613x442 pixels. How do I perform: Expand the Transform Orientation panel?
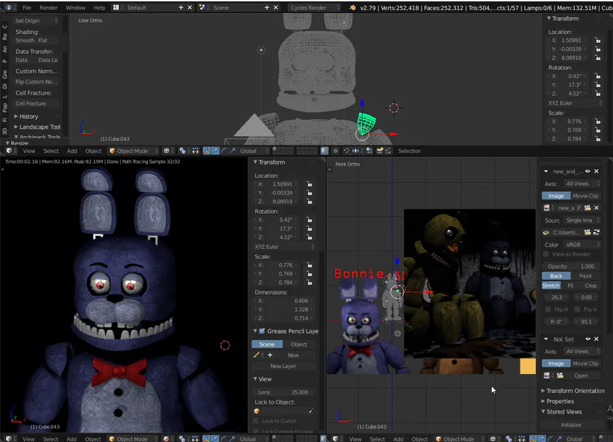click(573, 390)
